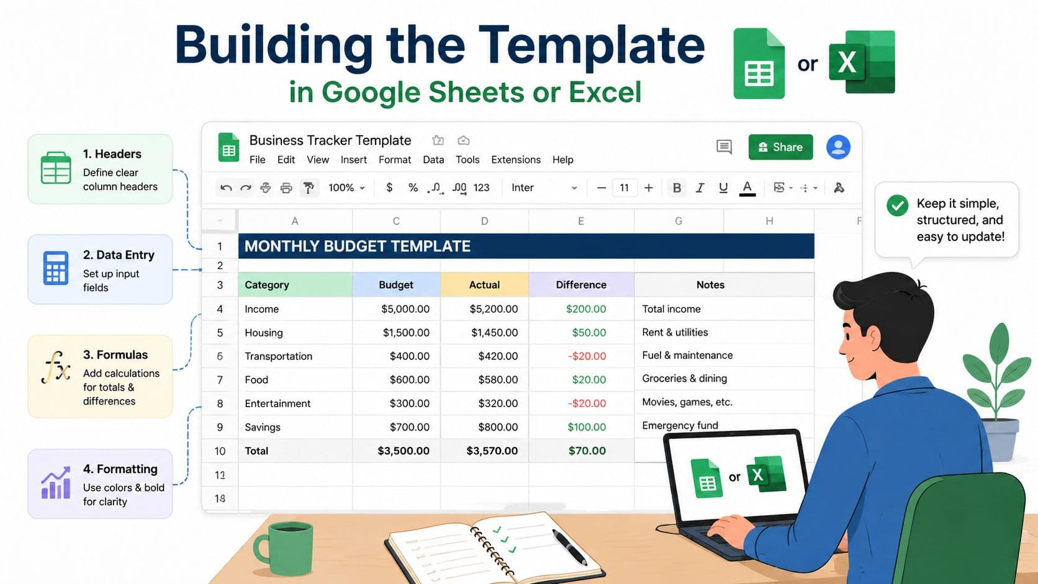1038x584 pixels.
Task: Open the View menu
Action: coord(318,159)
